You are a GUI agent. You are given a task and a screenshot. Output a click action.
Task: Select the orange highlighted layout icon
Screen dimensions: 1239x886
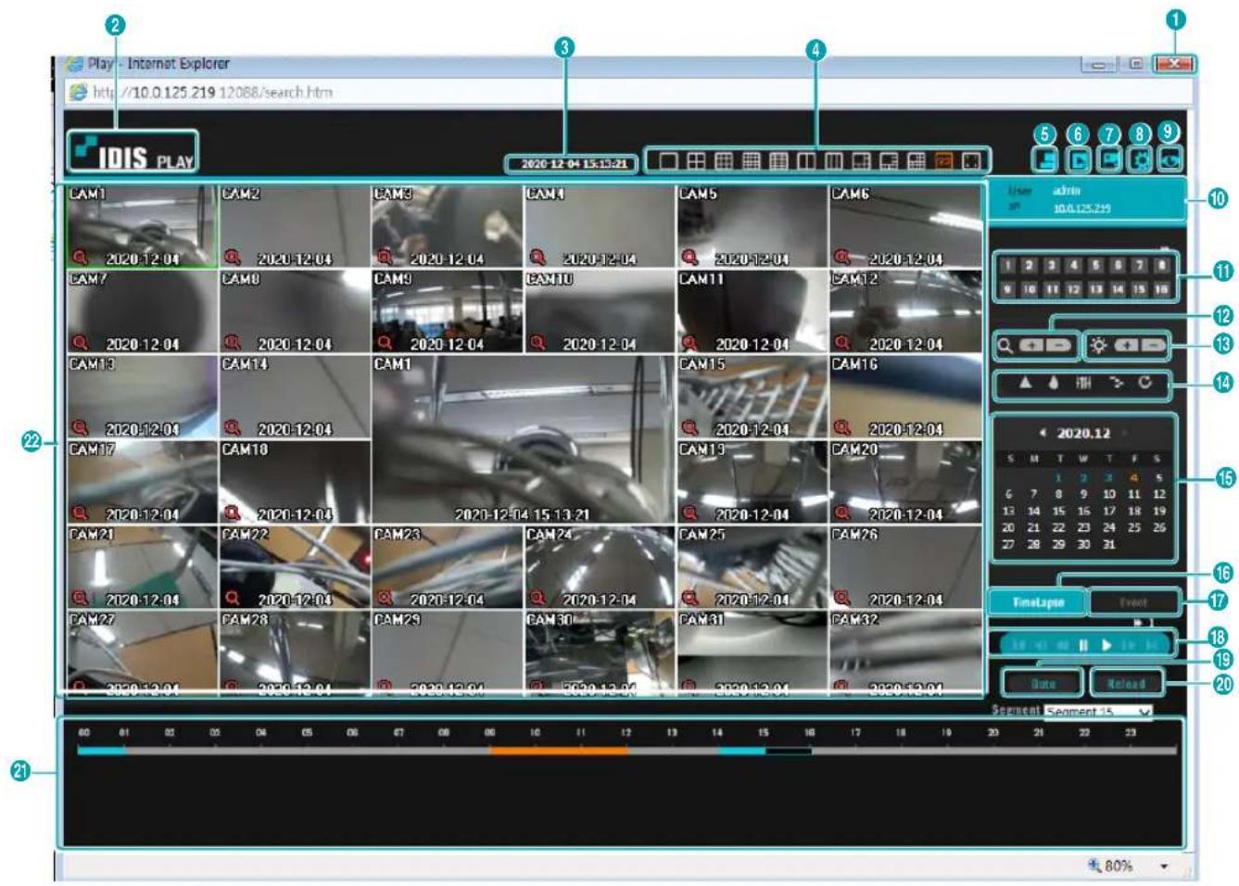(x=943, y=161)
